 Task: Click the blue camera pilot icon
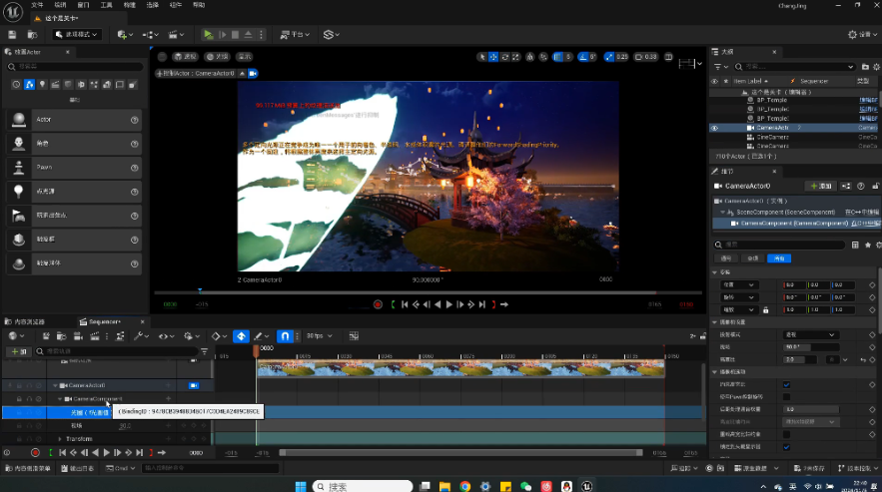click(253, 74)
